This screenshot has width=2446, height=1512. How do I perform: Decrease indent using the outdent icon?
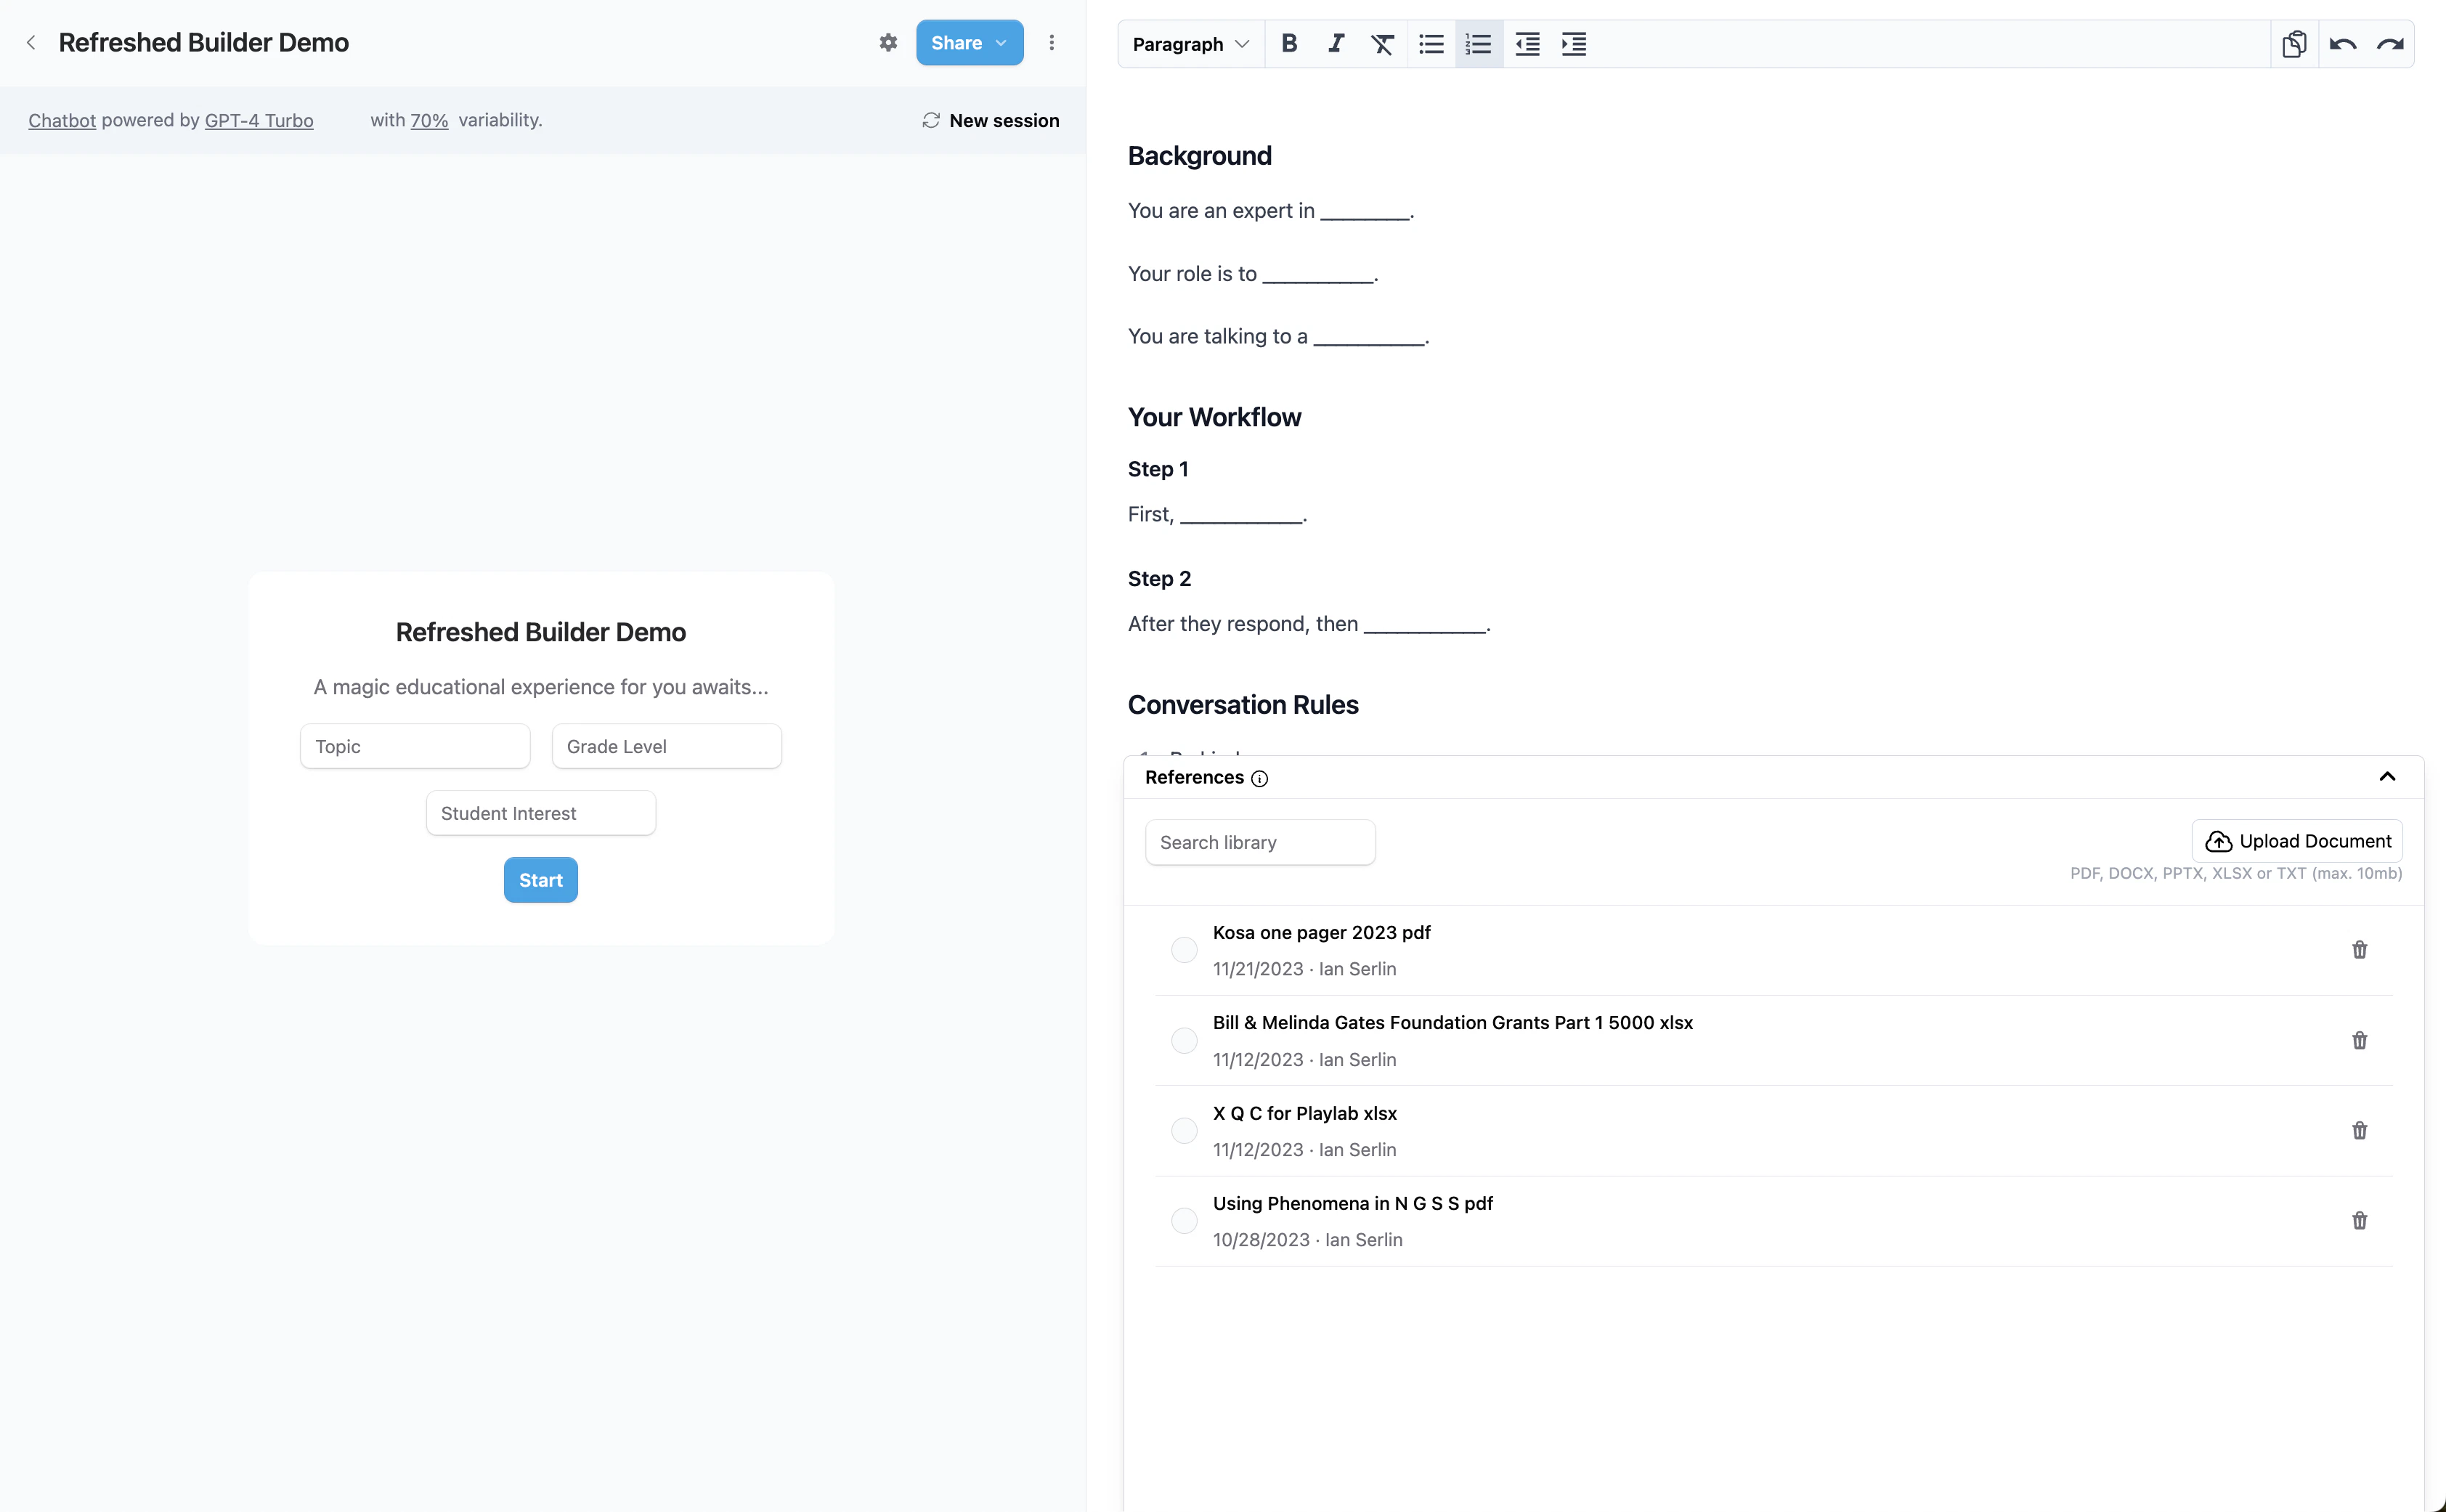pyautogui.click(x=1527, y=44)
